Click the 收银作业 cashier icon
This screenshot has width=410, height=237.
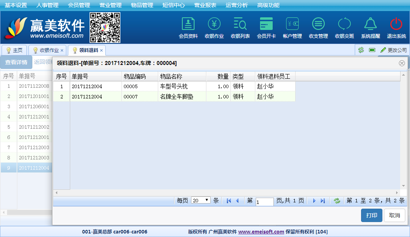click(x=214, y=24)
